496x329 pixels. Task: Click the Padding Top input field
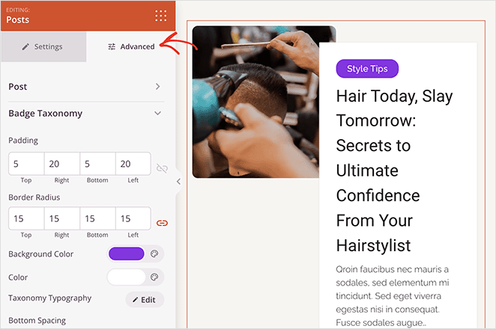(26, 164)
